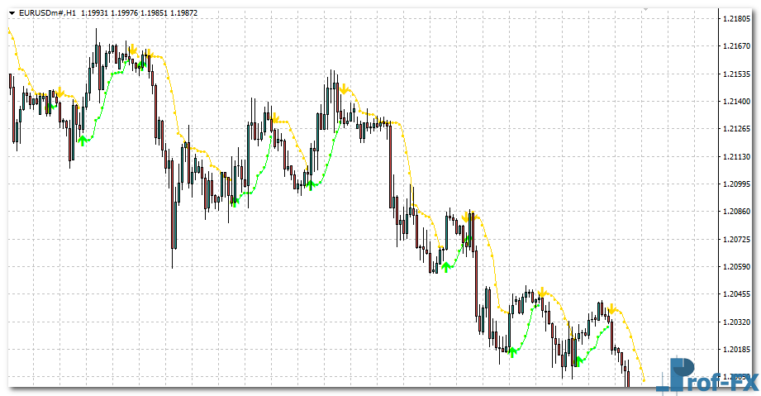The width and height of the screenshot is (761, 396).
Task: Click the 1.20320 price scale label
Action: coord(735,322)
